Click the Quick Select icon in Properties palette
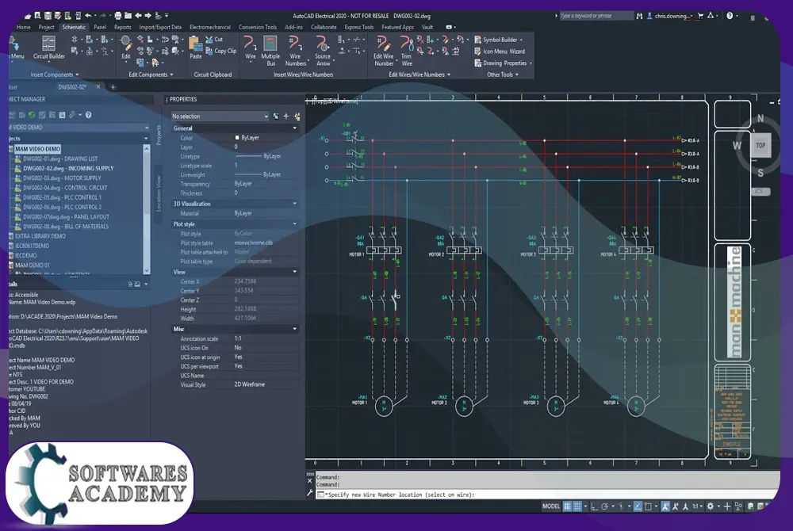 [x=297, y=117]
